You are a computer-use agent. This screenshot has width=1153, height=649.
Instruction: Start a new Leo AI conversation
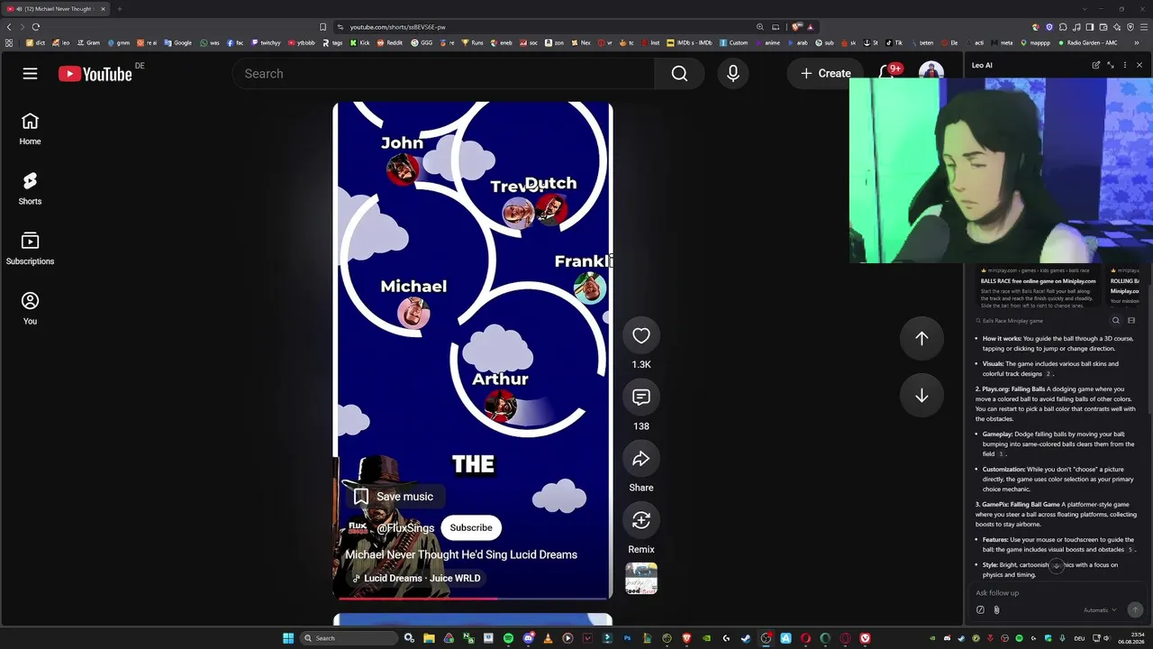(x=1095, y=65)
